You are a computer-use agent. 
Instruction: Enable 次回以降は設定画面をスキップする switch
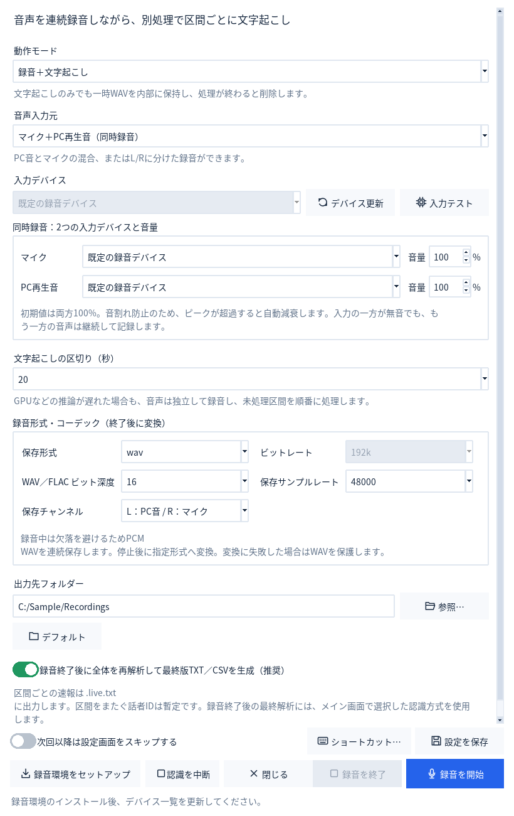pyautogui.click(x=23, y=741)
